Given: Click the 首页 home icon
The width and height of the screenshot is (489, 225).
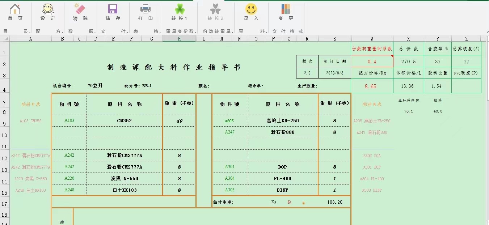Looking at the screenshot, I should 15,9.
